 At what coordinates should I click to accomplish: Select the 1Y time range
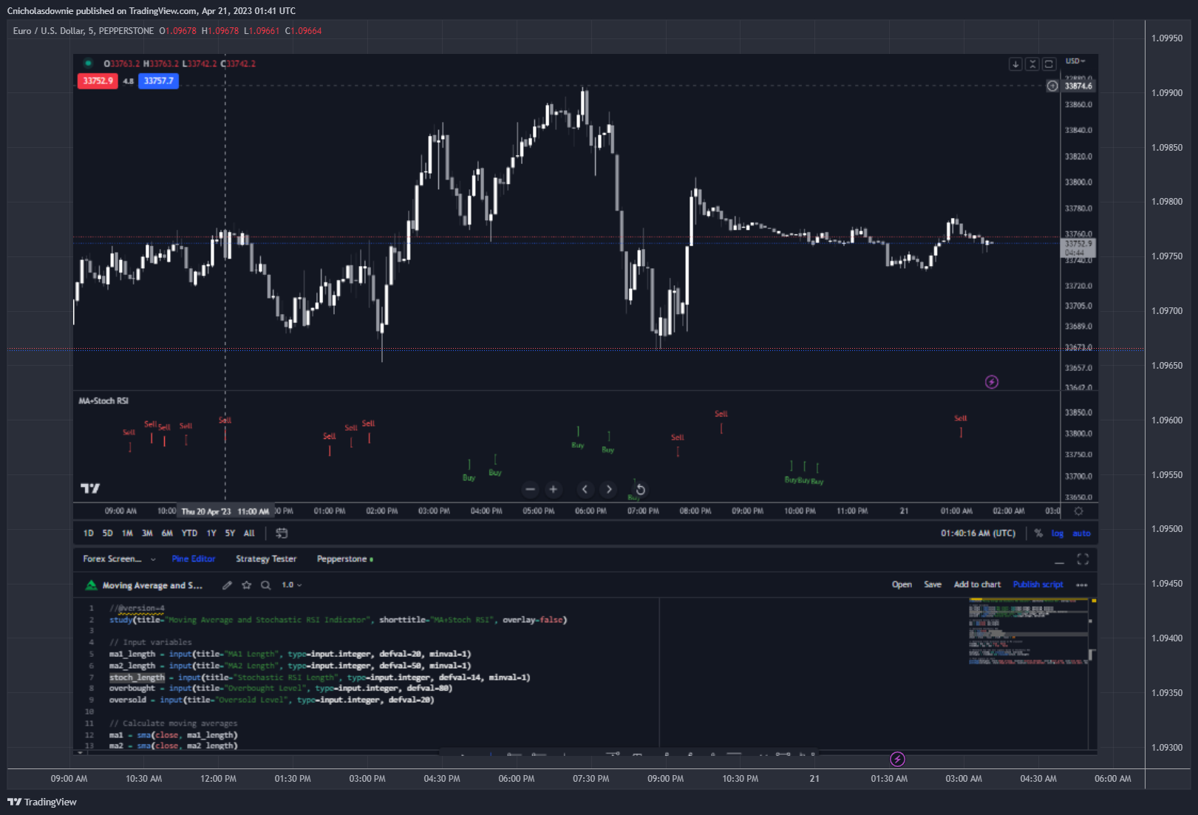click(211, 533)
